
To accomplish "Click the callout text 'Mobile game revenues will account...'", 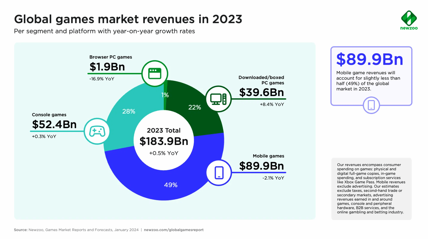I will pos(368,81).
